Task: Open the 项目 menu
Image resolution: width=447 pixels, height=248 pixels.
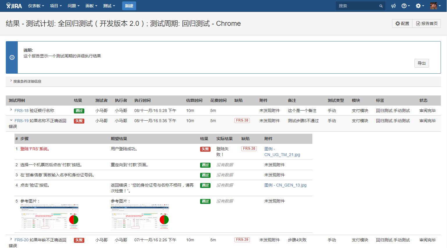Action: tap(56, 6)
